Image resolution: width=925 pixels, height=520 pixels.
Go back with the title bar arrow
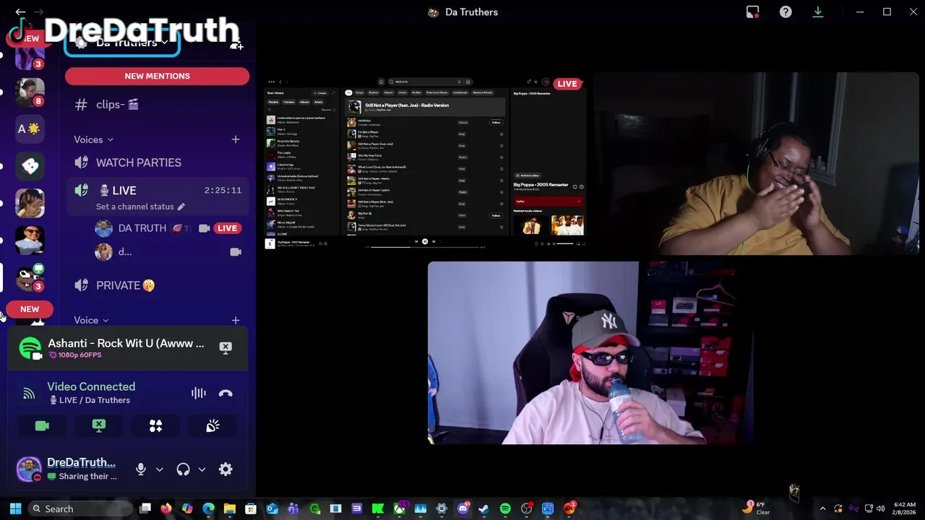coord(20,12)
